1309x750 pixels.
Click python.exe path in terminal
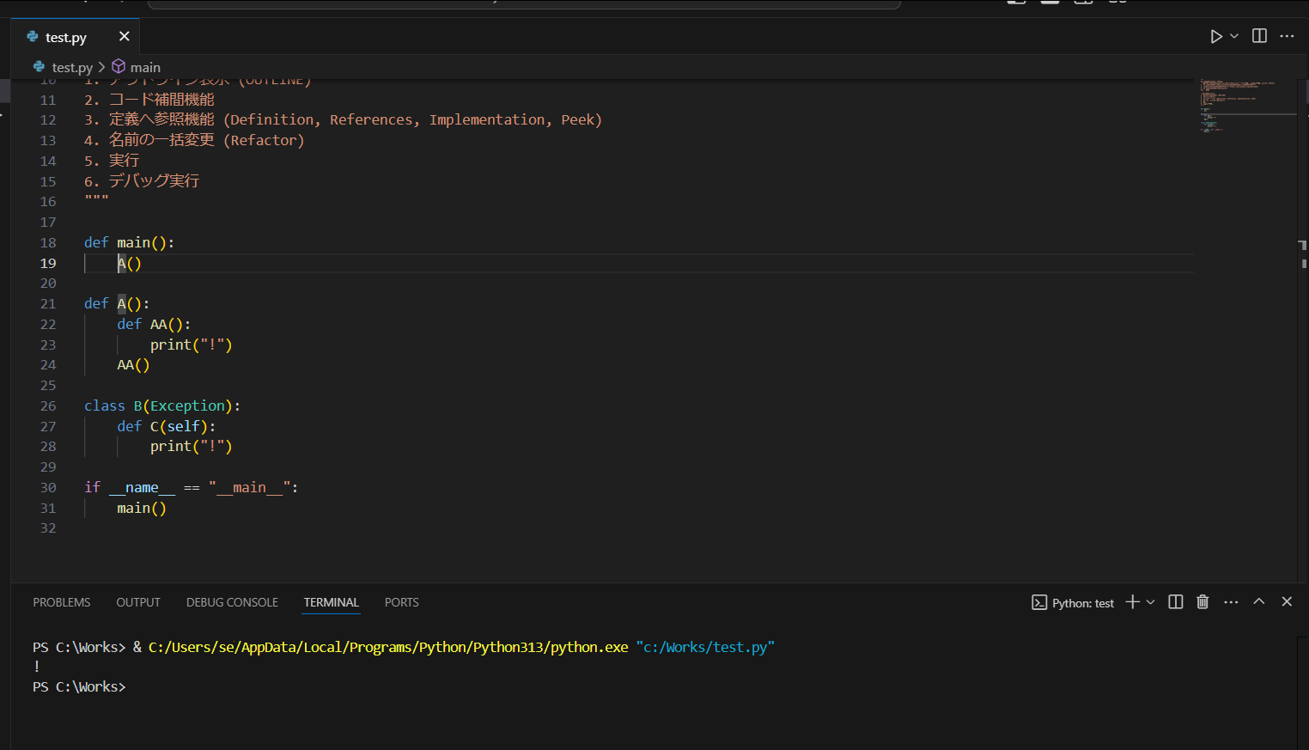388,647
